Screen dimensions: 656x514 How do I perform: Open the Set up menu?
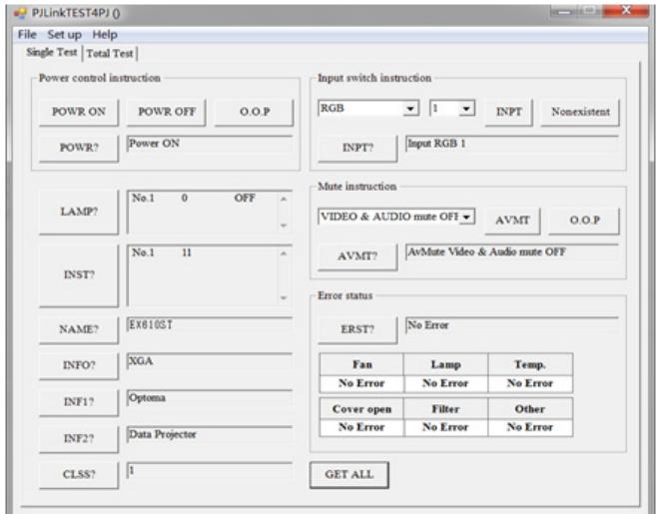click(65, 35)
